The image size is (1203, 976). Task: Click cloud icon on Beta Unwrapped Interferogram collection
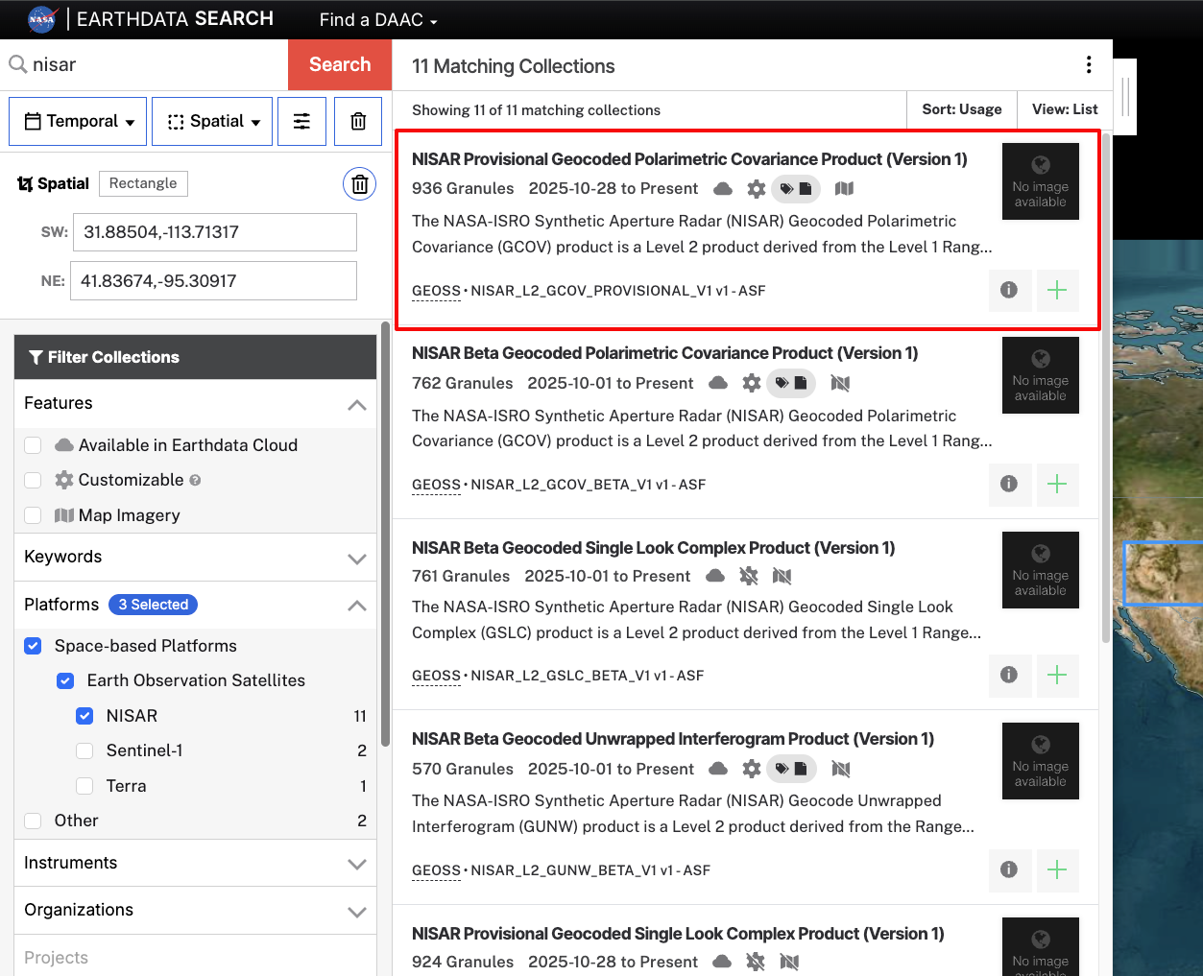pos(718,769)
